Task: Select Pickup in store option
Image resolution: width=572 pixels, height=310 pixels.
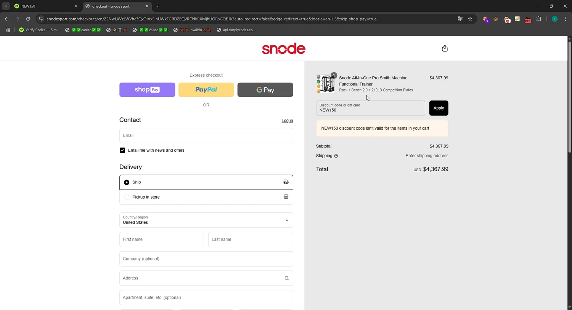Action: coord(206,197)
